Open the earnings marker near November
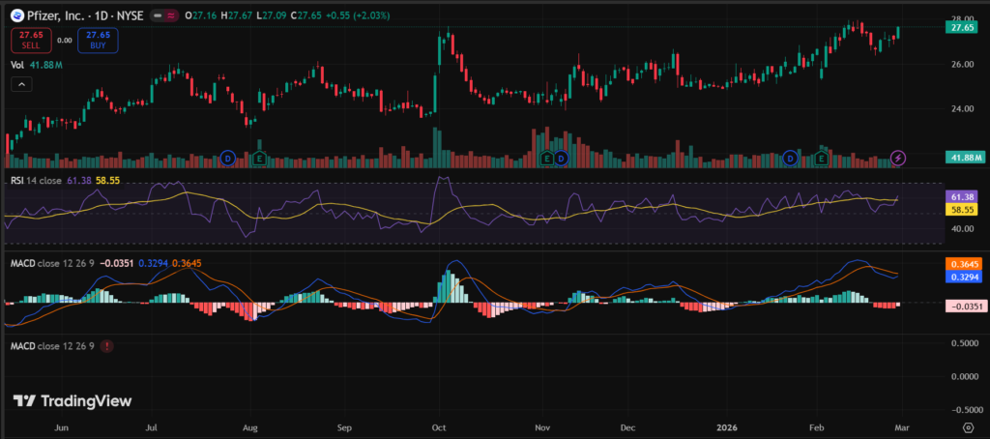Image resolution: width=990 pixels, height=439 pixels. click(547, 158)
